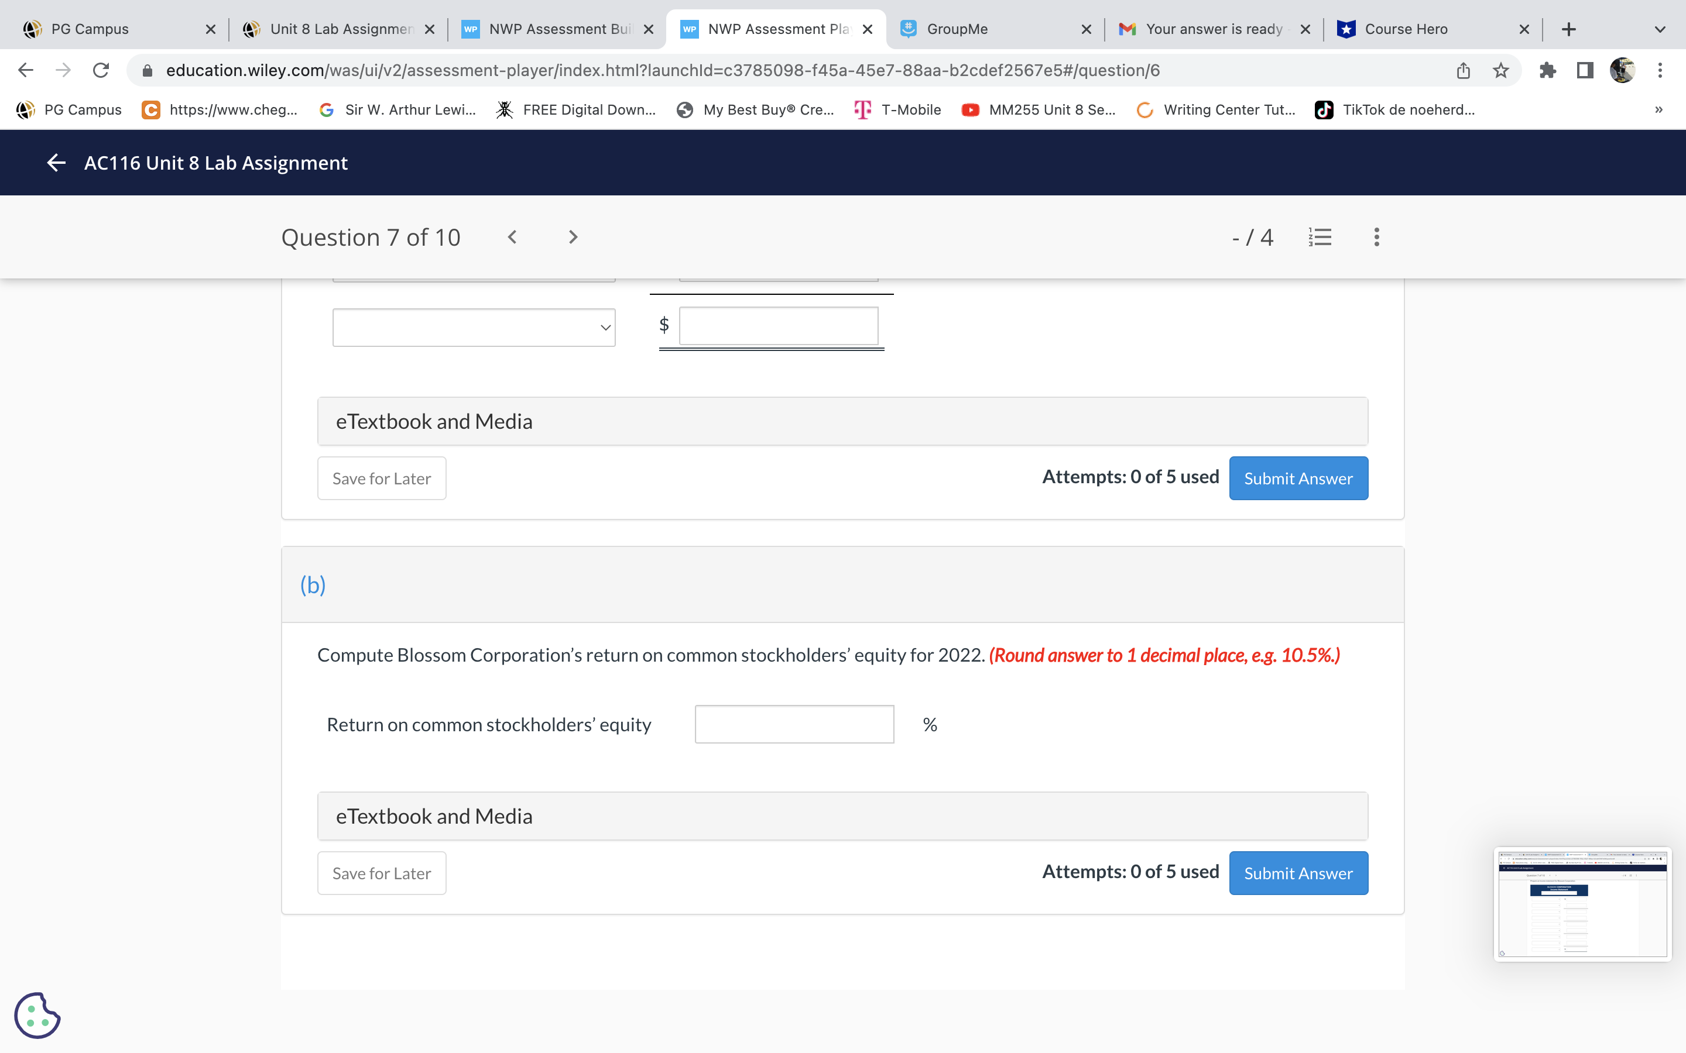Click the back arrow beside AC116 Unit 8 Lab Assignment

click(56, 163)
